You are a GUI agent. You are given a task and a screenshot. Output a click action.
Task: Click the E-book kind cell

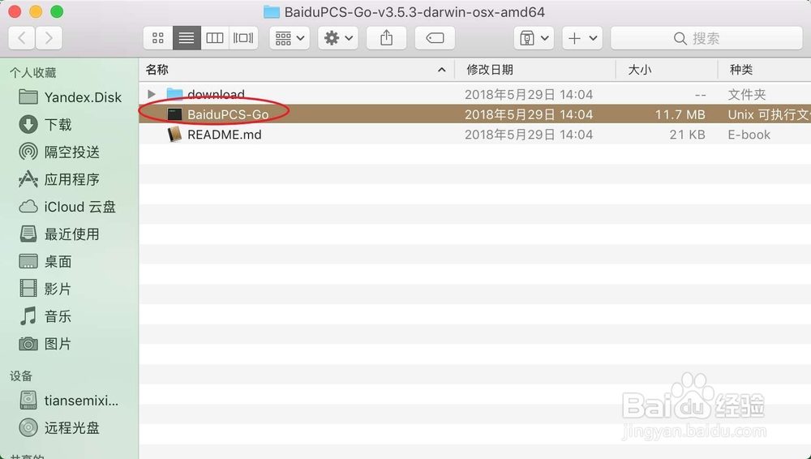749,135
